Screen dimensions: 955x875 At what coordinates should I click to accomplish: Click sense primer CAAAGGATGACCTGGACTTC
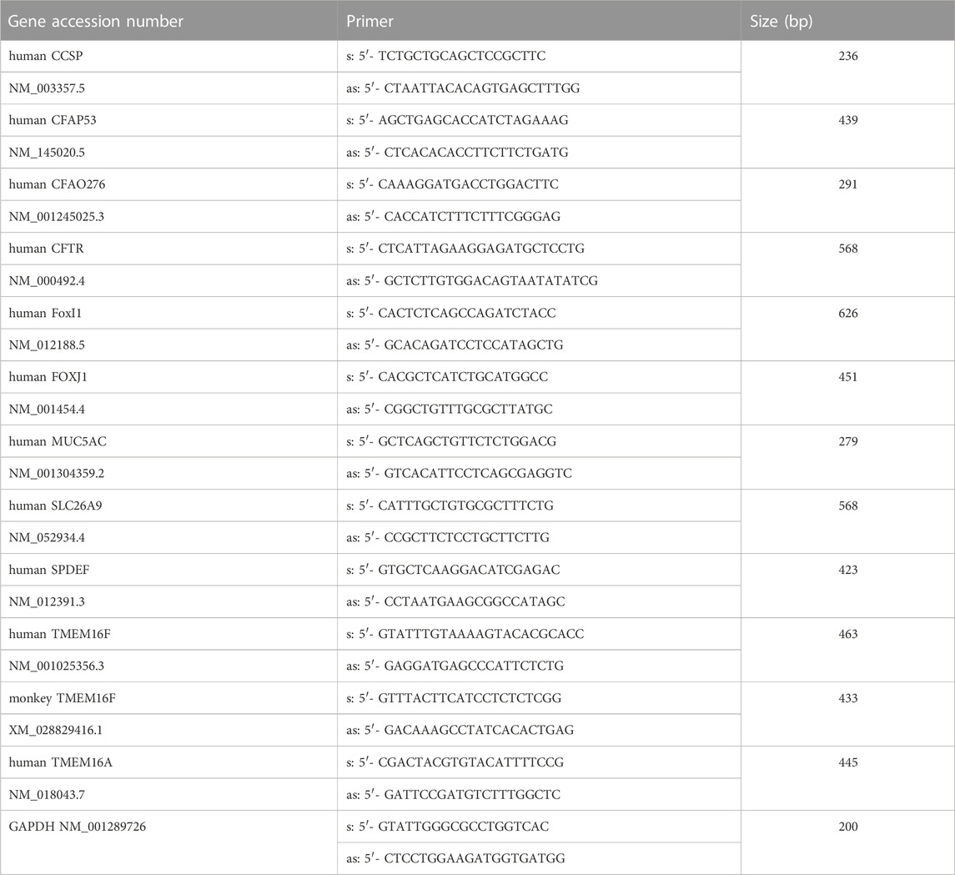[x=469, y=184]
